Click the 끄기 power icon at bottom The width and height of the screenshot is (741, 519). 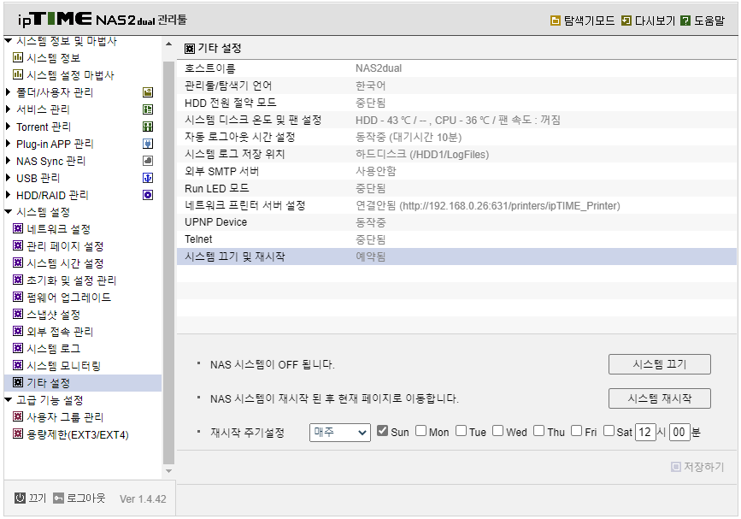click(20, 498)
